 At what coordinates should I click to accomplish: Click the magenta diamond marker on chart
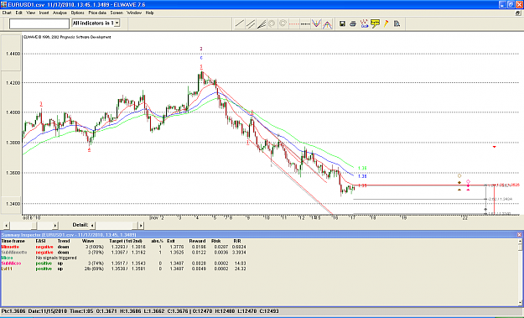468,181
